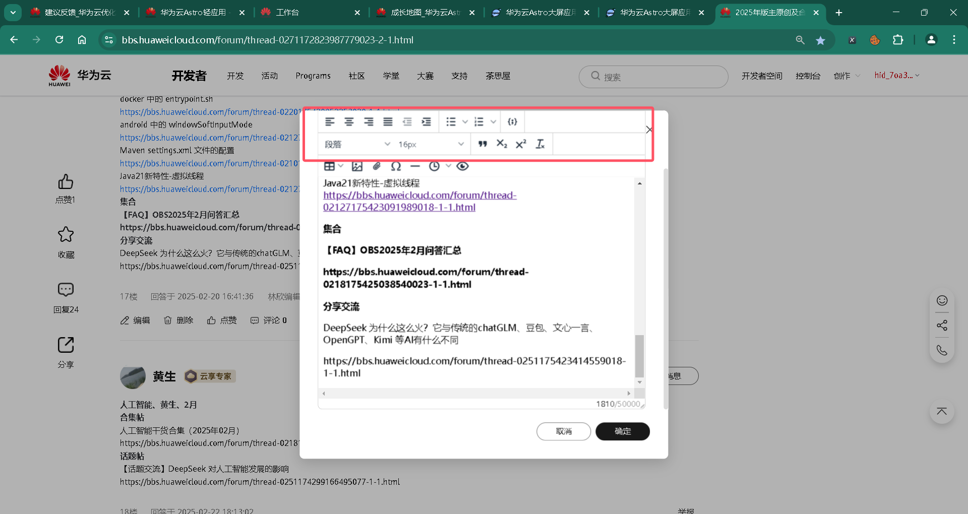Click 编辑 on the 17楼 reply
Image resolution: width=968 pixels, height=514 pixels.
click(x=135, y=320)
